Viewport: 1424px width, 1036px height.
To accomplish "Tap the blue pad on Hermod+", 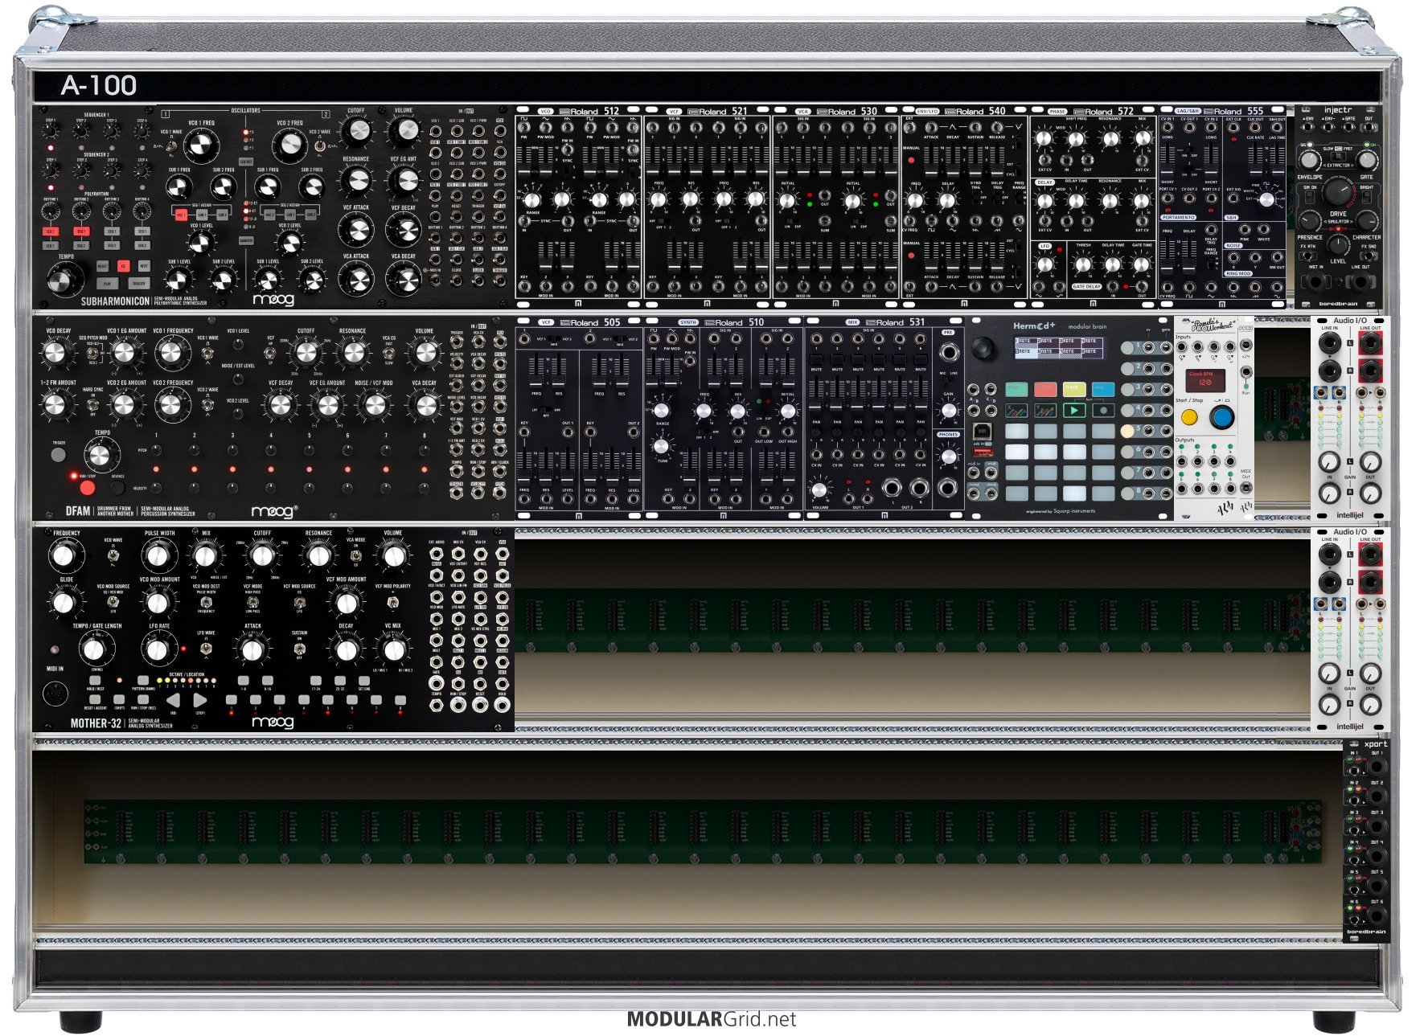I will point(1103,390).
